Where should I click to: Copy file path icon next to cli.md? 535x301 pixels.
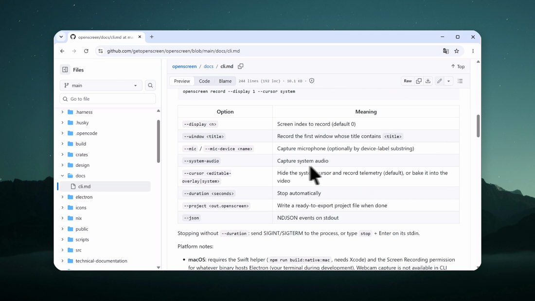click(x=241, y=66)
